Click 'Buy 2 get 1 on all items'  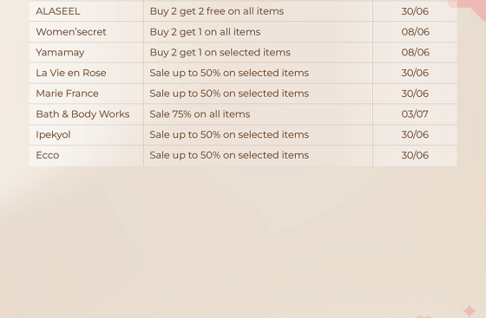point(205,32)
